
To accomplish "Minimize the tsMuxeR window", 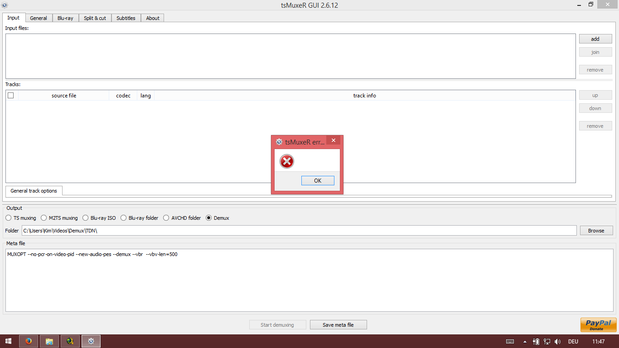I will pos(580,5).
